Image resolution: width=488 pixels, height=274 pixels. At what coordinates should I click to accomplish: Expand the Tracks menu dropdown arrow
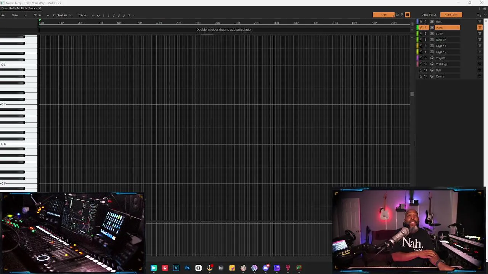93,15
